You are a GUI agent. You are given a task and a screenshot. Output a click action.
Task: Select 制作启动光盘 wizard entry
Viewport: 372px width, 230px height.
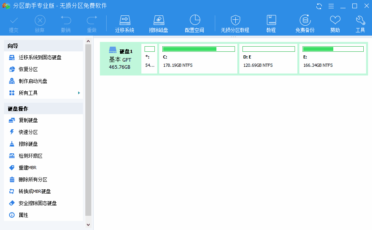click(43, 81)
